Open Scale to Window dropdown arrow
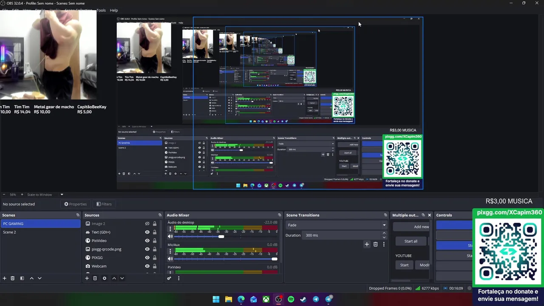Screen dimensions: 544x306 pyautogui.click(x=62, y=195)
